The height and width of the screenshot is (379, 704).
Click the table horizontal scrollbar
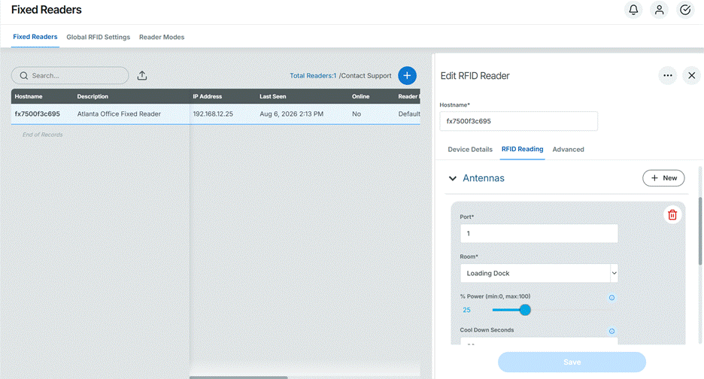point(238,377)
